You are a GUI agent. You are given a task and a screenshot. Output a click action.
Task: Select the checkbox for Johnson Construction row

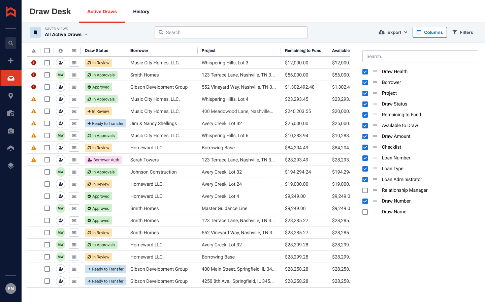47,172
